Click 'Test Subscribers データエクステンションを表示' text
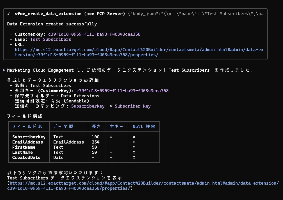The width and height of the screenshot is (283, 200). click(65, 178)
